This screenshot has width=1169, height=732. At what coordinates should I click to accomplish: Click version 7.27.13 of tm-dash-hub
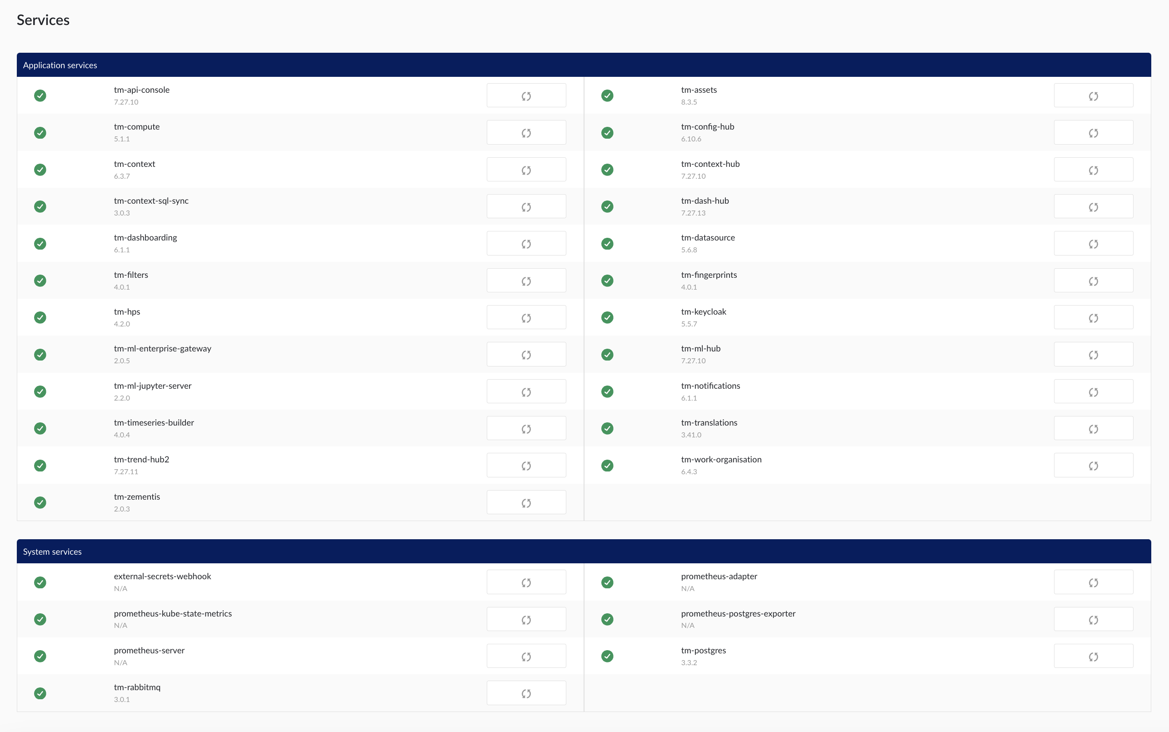point(693,213)
